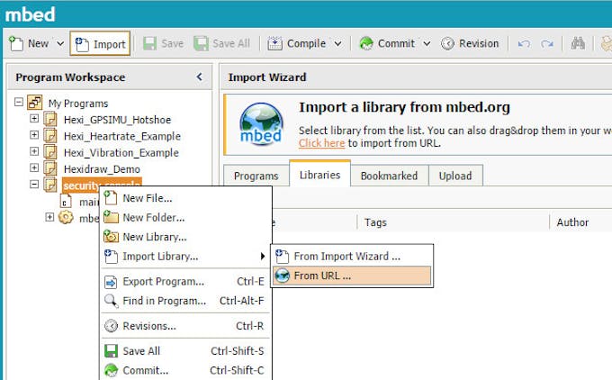Click the Export Program arrow icon
This screenshot has height=380, width=612.
point(112,282)
